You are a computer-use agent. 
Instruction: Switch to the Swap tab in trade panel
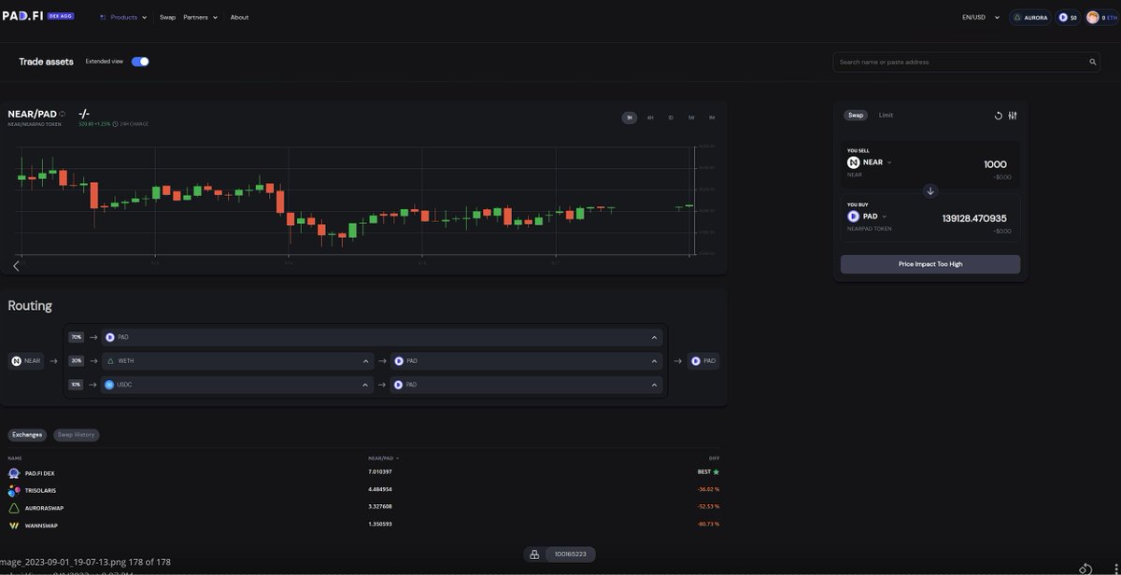coord(856,116)
